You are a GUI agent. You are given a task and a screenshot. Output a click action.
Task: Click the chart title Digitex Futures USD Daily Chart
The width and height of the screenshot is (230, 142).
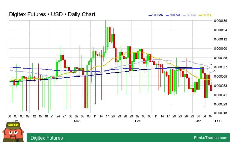tap(52, 14)
